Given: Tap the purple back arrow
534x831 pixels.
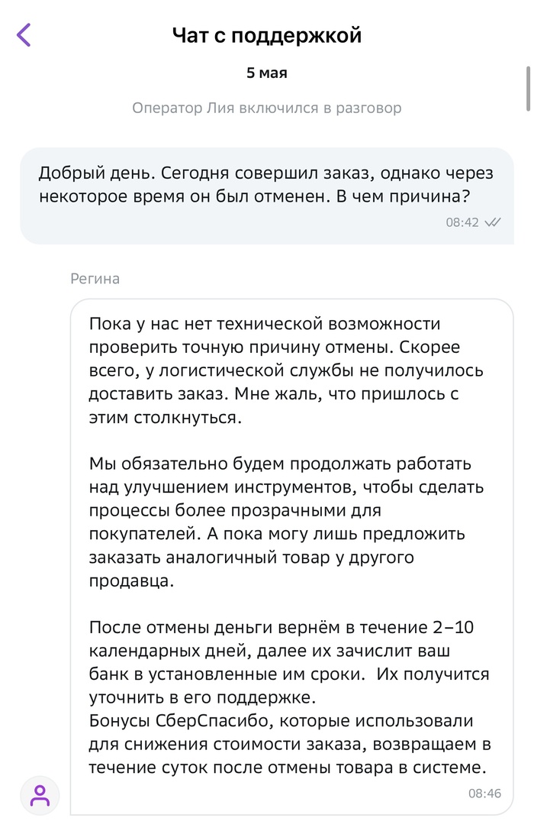Looking at the screenshot, I should [x=24, y=35].
